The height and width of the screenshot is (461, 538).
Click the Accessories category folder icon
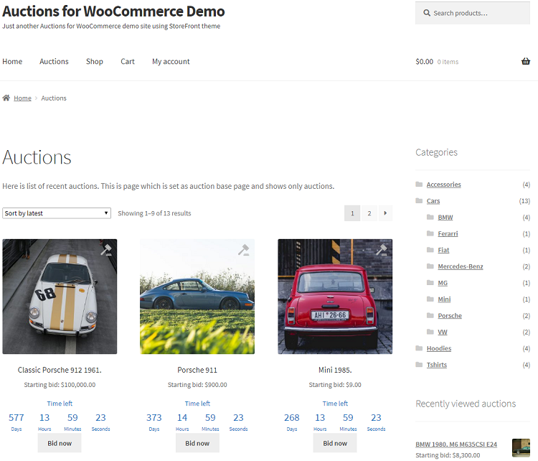[419, 184]
